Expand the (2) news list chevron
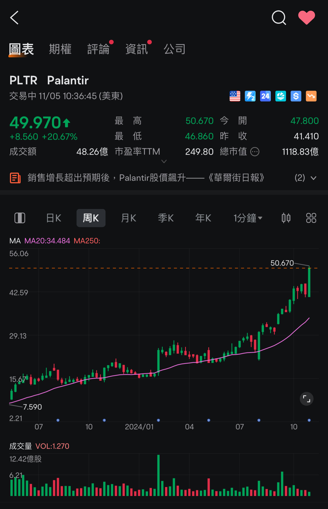This screenshot has height=509, width=328. coord(314,178)
